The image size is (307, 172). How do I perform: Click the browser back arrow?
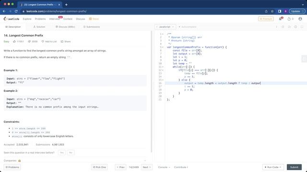click(4, 11)
